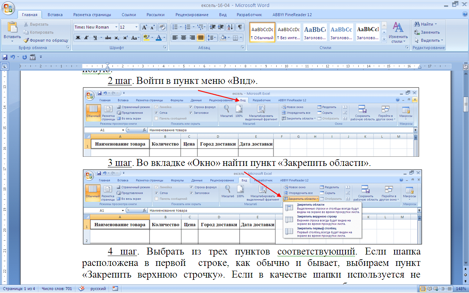Expand the font size dropdown
469x293 pixels.
(x=137, y=27)
